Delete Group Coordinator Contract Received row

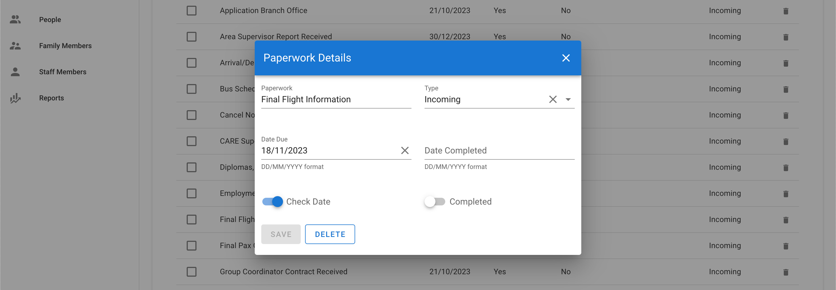[786, 272]
